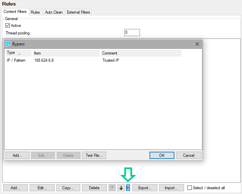Sort by the Item column header
Image resolution: width=242 pixels, height=194 pixels.
[66, 53]
